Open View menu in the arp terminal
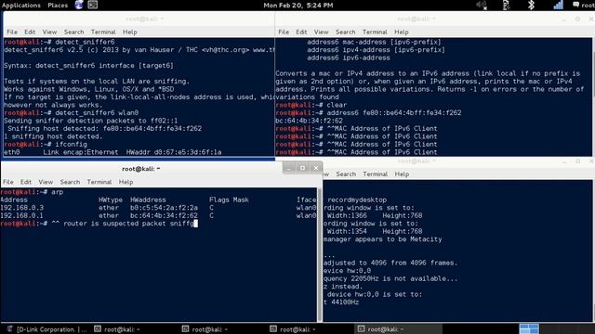The height and width of the screenshot is (334, 595). pyautogui.click(x=46, y=182)
